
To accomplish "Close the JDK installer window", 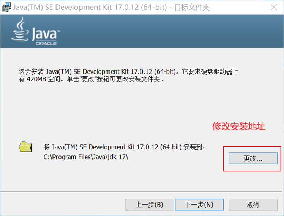I will 274,8.
